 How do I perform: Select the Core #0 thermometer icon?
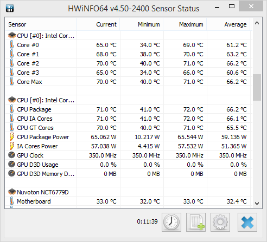click(11, 45)
